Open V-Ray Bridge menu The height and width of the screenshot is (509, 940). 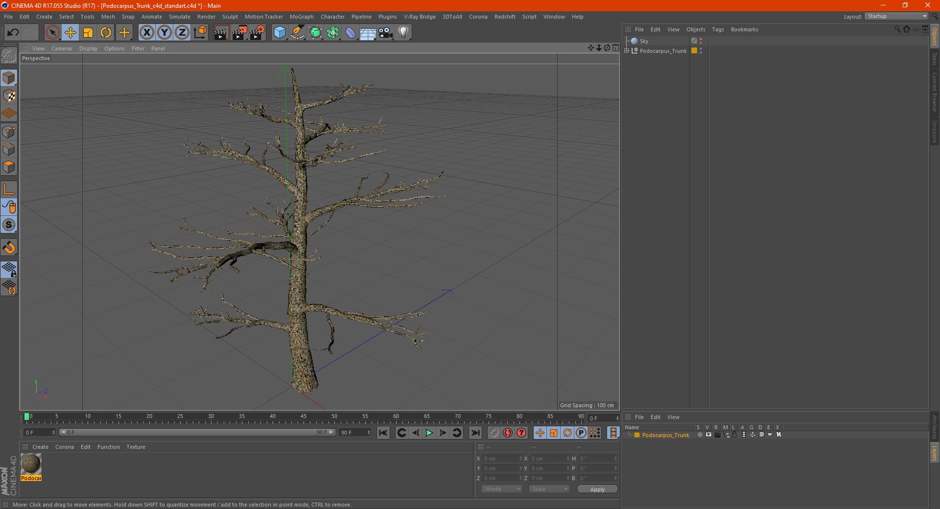point(420,17)
